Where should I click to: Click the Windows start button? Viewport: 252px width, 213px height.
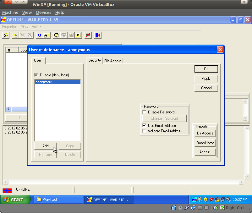pos(15,199)
